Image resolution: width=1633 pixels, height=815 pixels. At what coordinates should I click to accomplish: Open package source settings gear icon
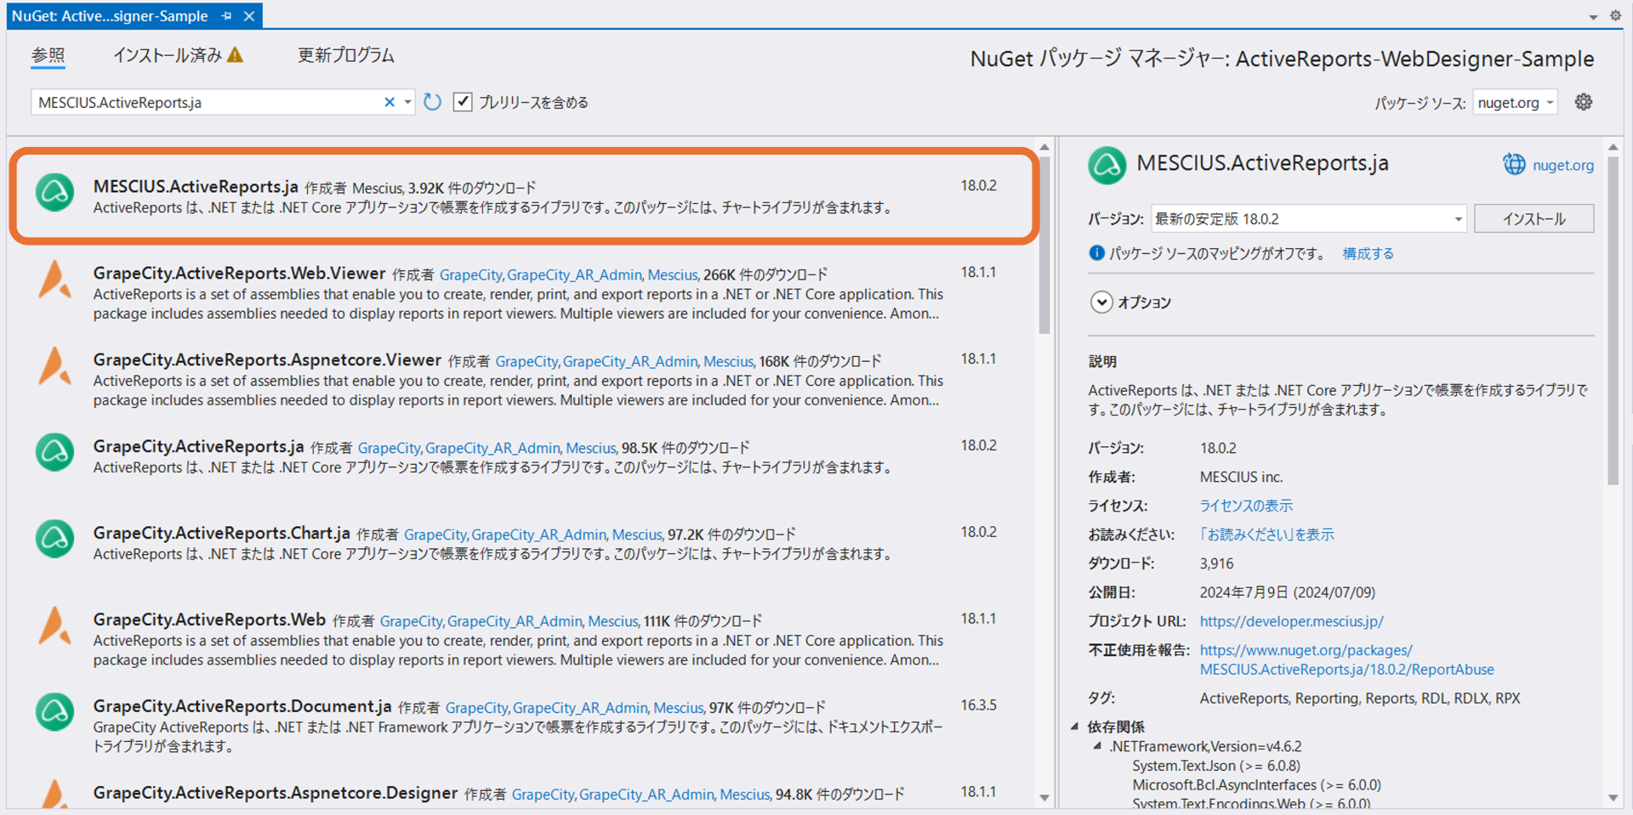[1584, 102]
